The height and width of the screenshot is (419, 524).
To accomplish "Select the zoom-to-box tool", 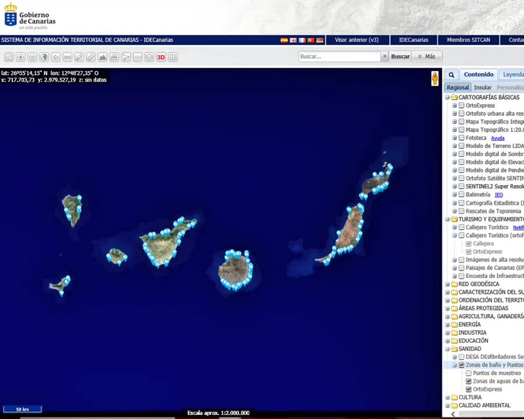I will click(x=9, y=57).
